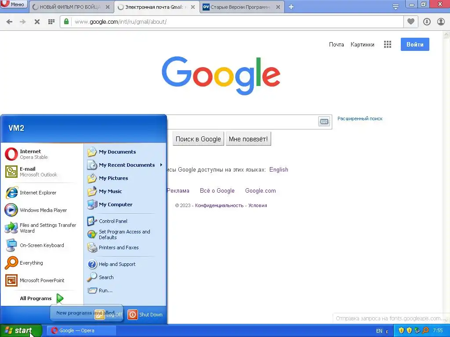Focus the address bar URL field
450x337 pixels.
(238, 22)
